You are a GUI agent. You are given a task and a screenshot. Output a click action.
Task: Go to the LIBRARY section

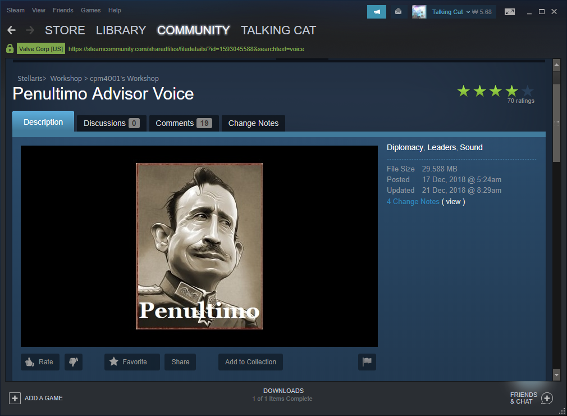click(121, 30)
